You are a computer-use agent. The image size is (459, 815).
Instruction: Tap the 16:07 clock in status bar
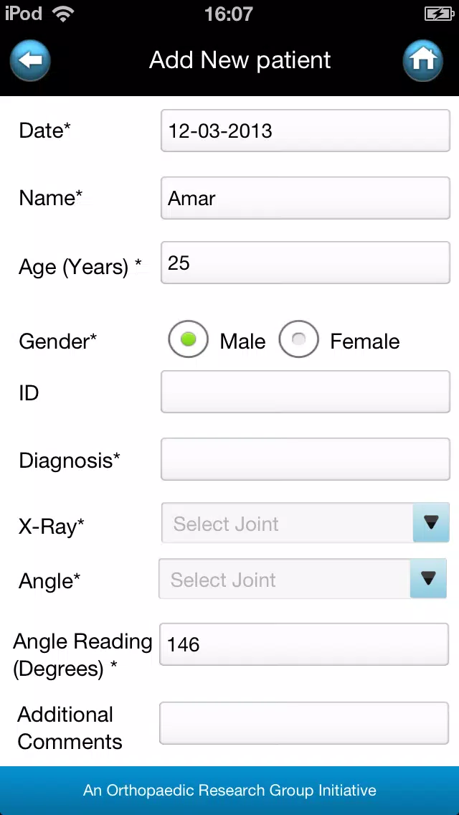[229, 14]
